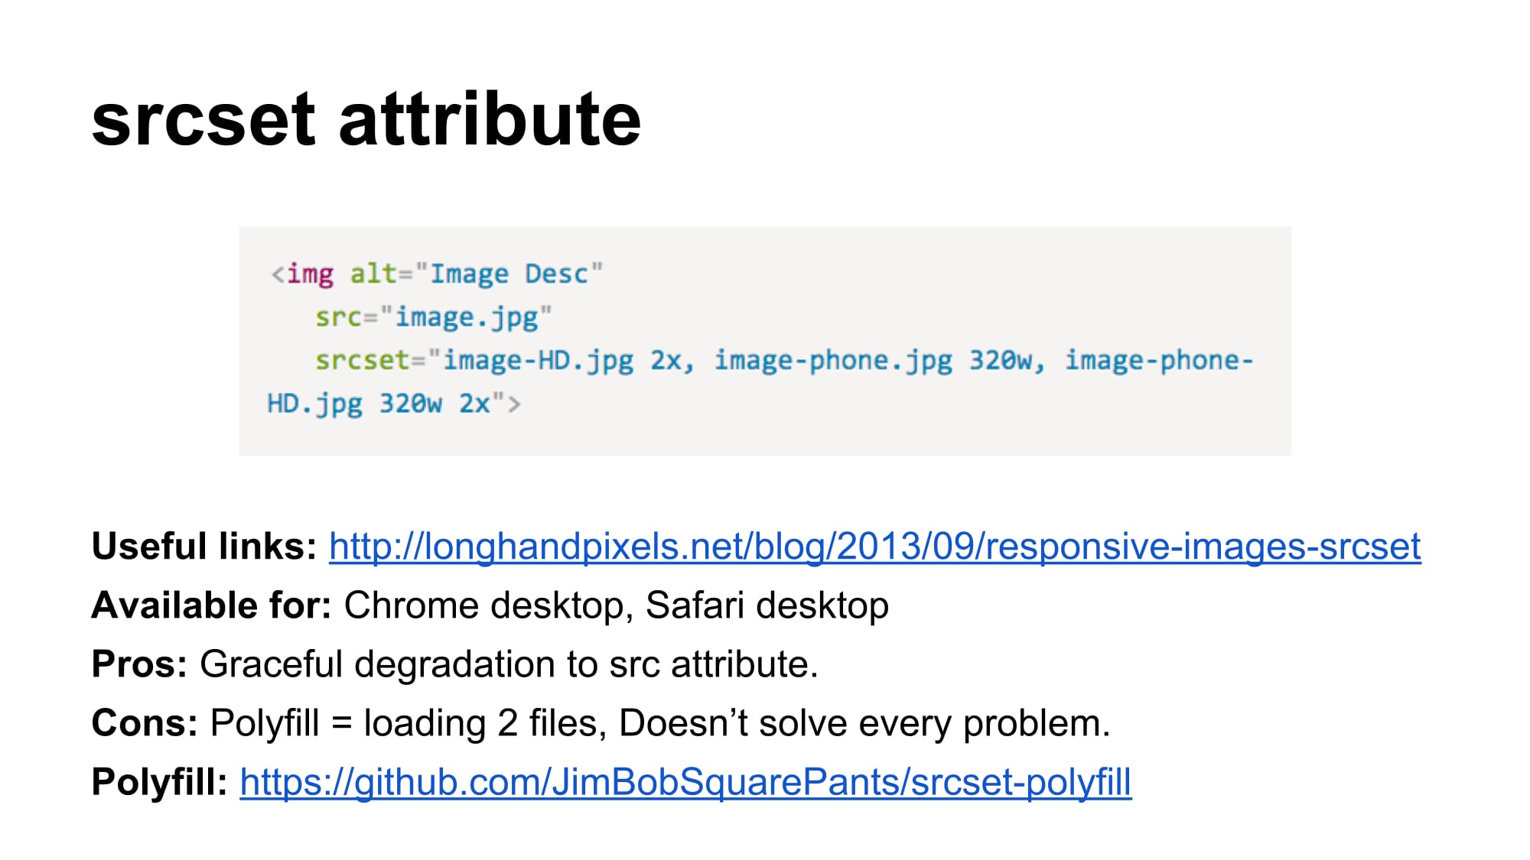Click the "Doesn't solve every problem." text
The image size is (1530, 860).
(x=864, y=724)
